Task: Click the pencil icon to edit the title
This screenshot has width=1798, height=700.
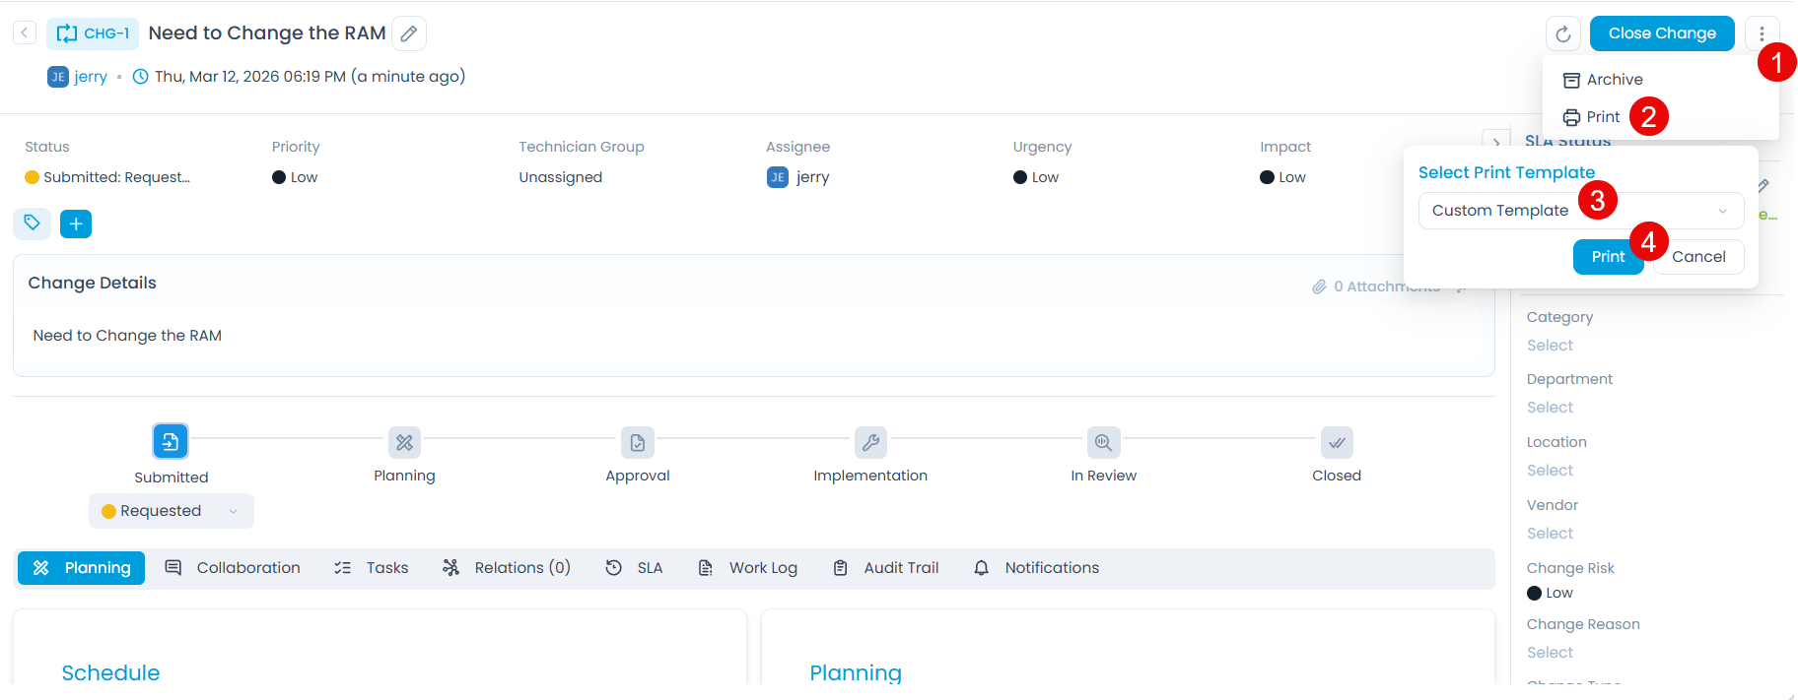Action: (409, 33)
